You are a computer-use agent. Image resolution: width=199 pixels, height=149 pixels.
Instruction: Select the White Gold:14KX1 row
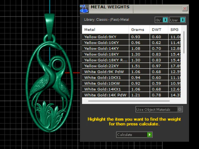click(131, 89)
